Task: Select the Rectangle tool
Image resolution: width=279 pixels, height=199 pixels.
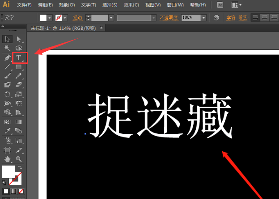Action: click(19, 67)
